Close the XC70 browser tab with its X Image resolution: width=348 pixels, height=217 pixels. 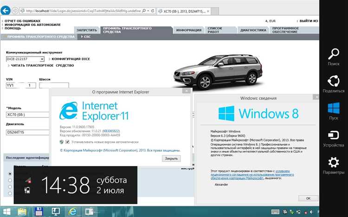point(208,11)
